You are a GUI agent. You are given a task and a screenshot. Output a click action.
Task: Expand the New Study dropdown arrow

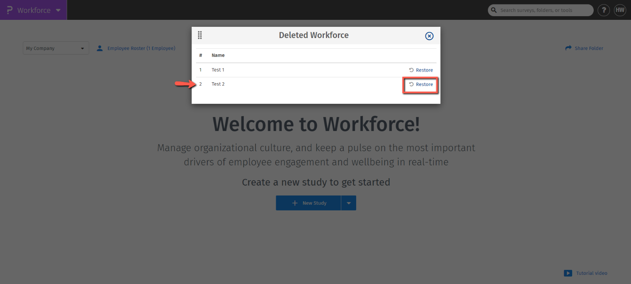click(349, 203)
